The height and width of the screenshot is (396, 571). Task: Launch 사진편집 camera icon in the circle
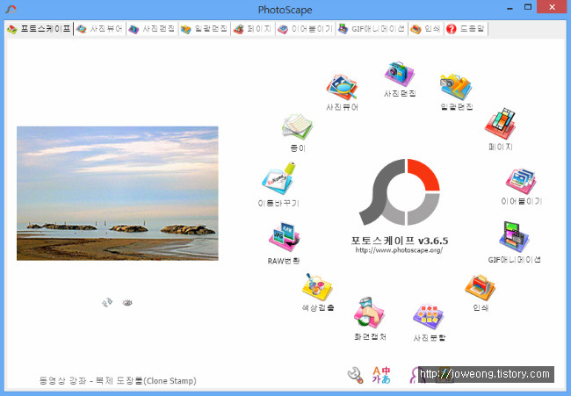[400, 74]
